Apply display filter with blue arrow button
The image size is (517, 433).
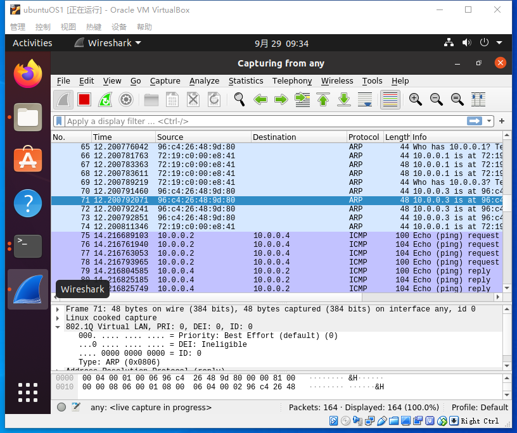[x=475, y=122]
